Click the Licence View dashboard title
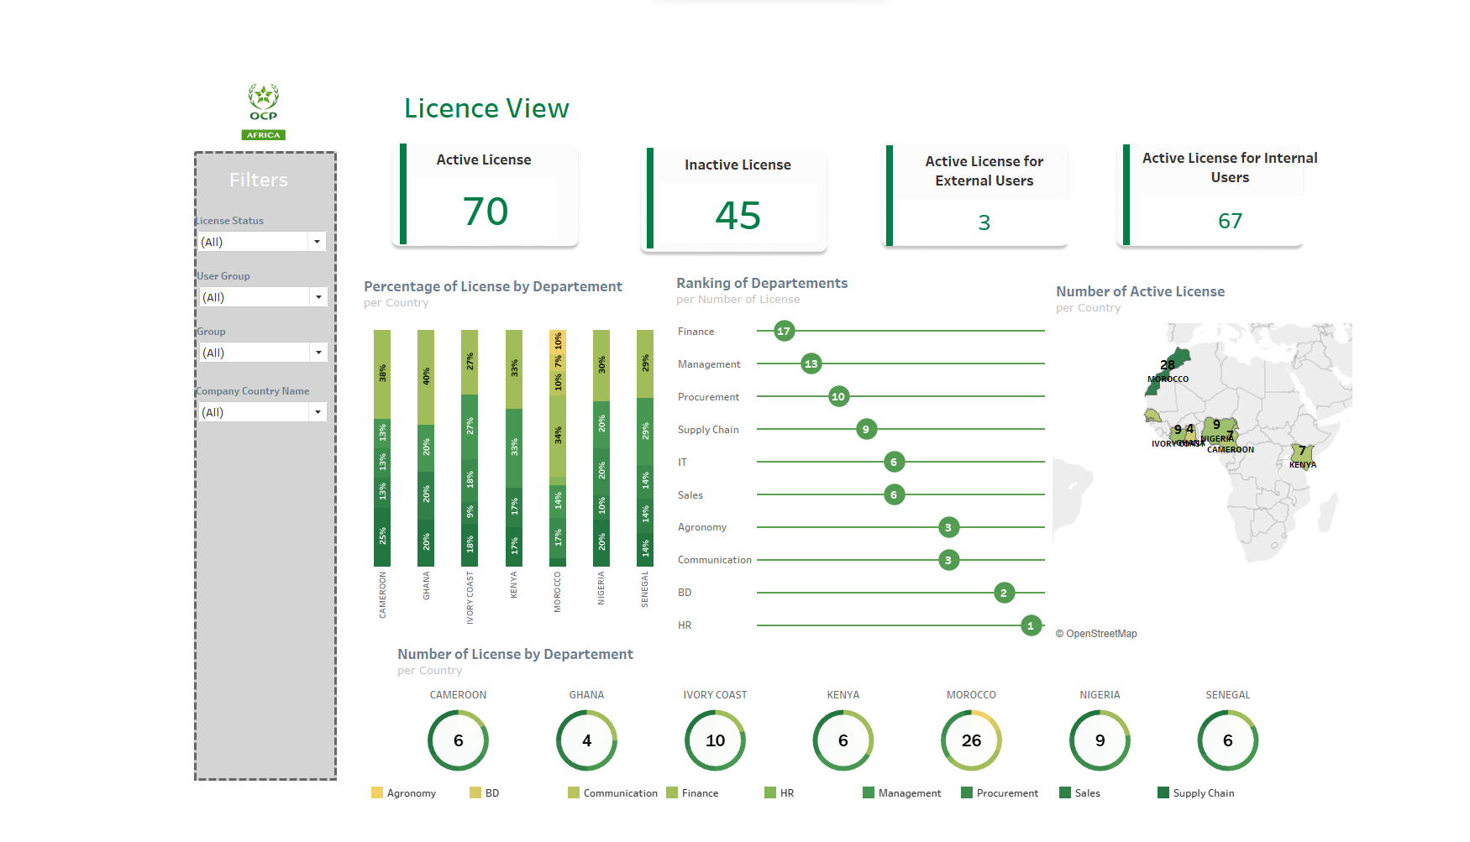The height and width of the screenshot is (842, 1470). (x=486, y=108)
